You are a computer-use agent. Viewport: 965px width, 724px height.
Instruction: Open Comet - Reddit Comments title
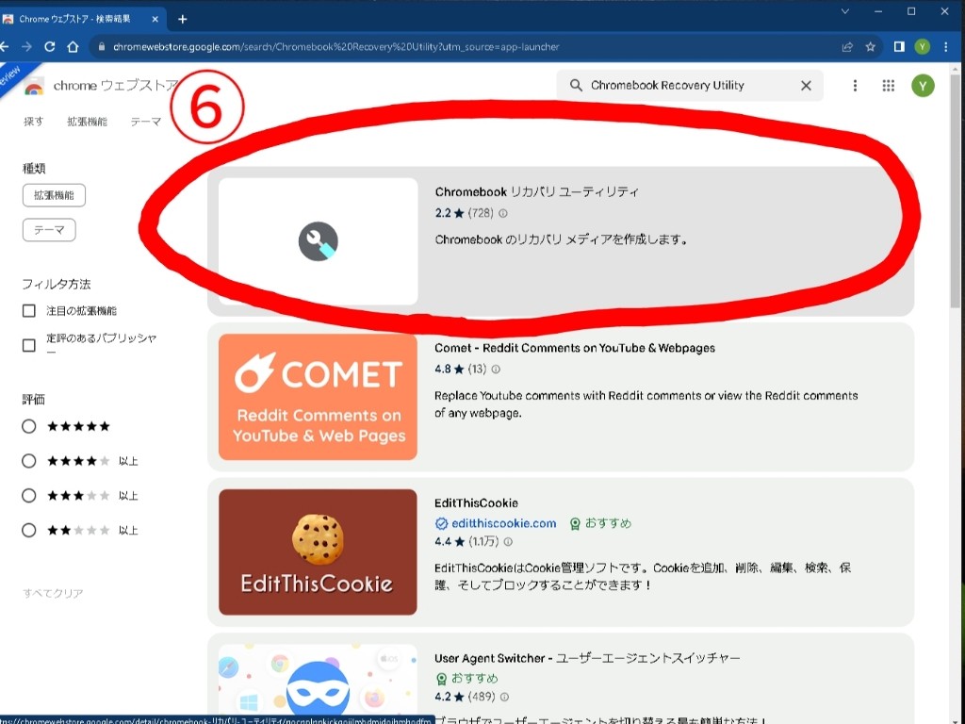coord(575,348)
